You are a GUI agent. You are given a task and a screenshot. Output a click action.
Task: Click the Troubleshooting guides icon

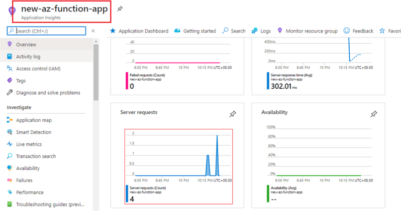coord(10,204)
